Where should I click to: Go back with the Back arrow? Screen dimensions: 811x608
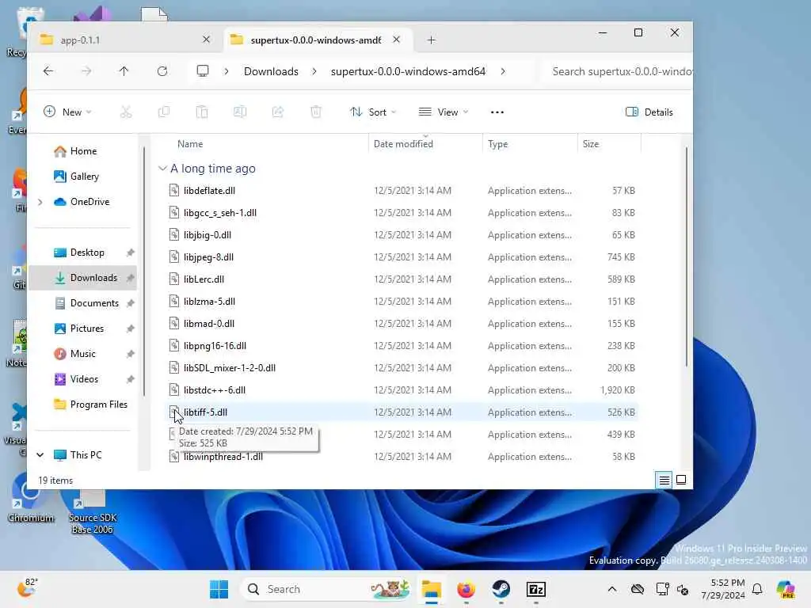pos(48,71)
